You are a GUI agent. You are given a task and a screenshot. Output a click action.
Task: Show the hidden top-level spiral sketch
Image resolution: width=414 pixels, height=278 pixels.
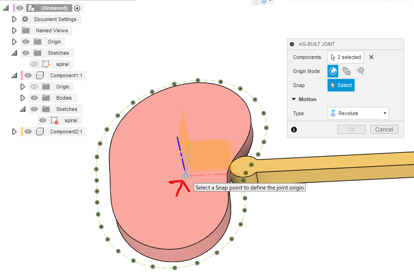pos(34,64)
